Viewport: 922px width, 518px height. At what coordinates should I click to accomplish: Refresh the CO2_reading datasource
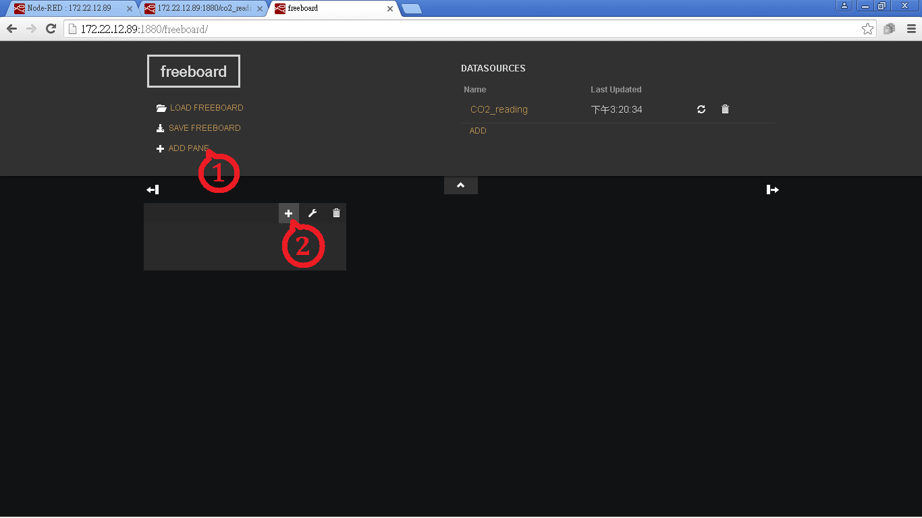click(701, 109)
